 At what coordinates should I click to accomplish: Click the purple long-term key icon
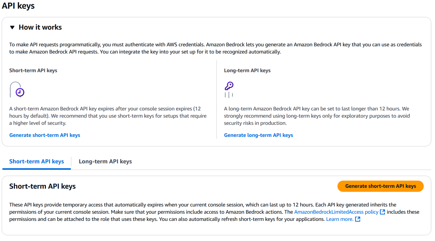[x=229, y=86]
